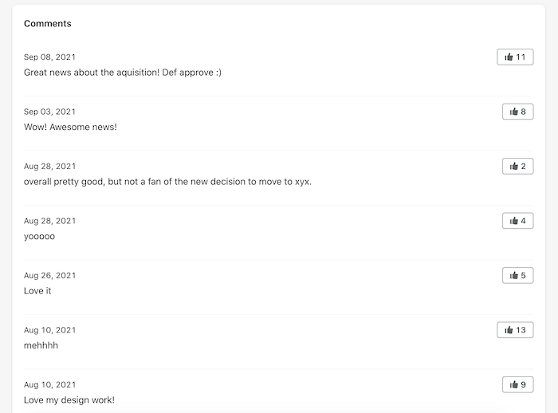Thumbs-up the 'Love my design work!' comment
Screen dimensions: 558x413
(518, 384)
